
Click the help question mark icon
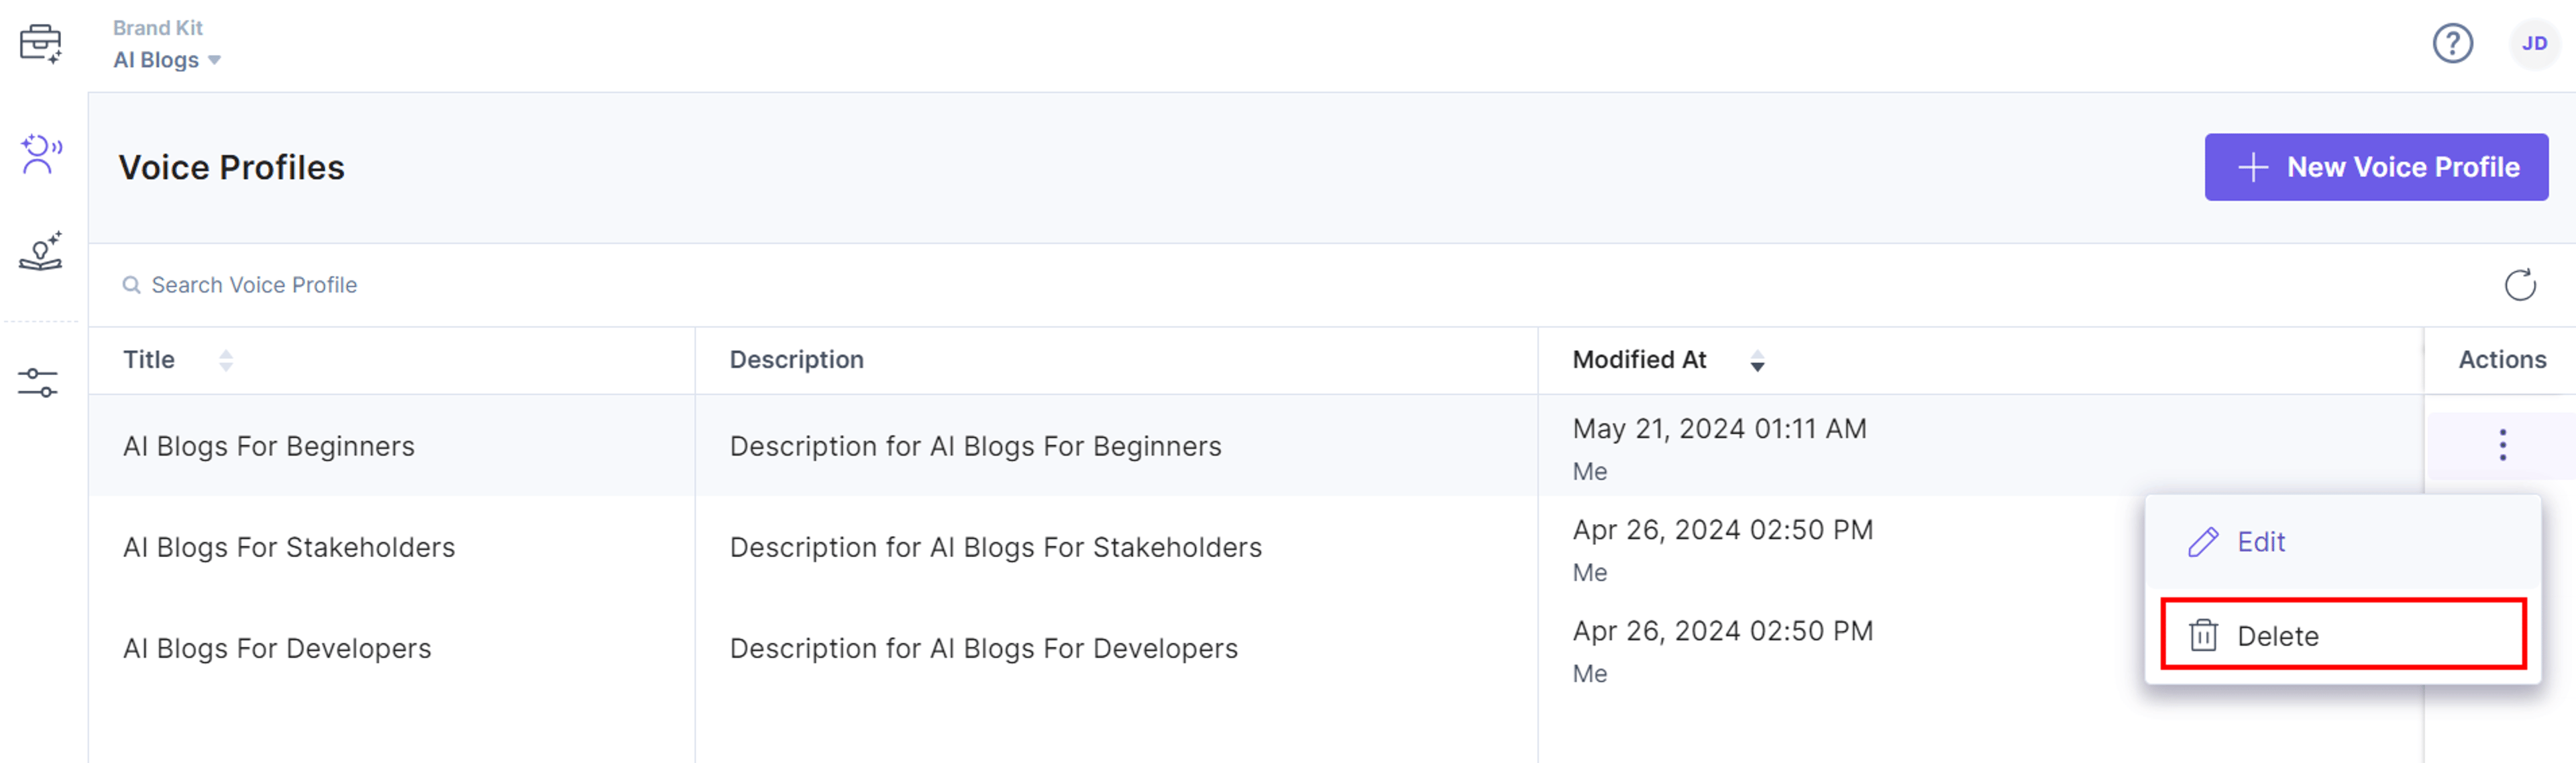point(2452,43)
